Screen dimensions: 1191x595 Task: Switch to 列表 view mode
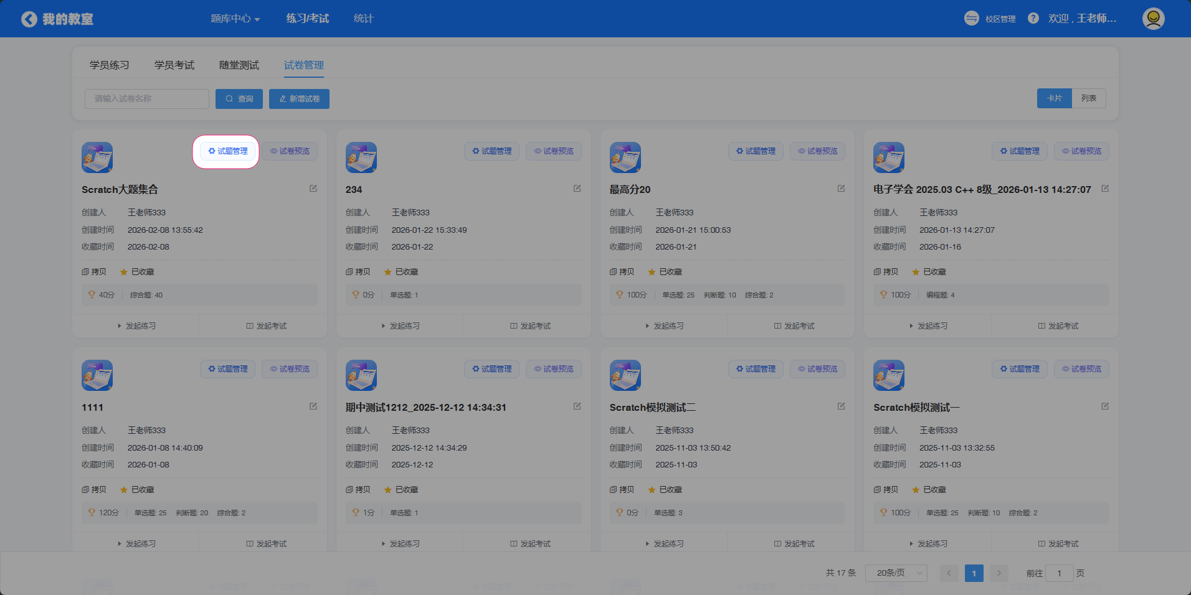click(x=1088, y=98)
